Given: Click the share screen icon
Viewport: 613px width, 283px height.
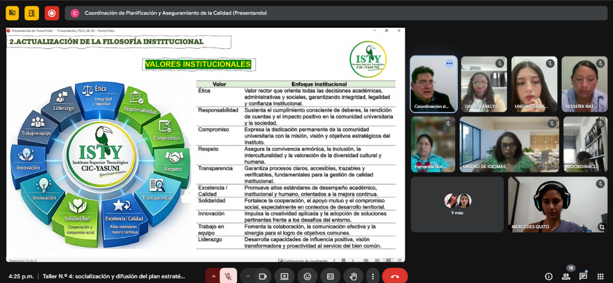Looking at the screenshot, I should (x=284, y=276).
